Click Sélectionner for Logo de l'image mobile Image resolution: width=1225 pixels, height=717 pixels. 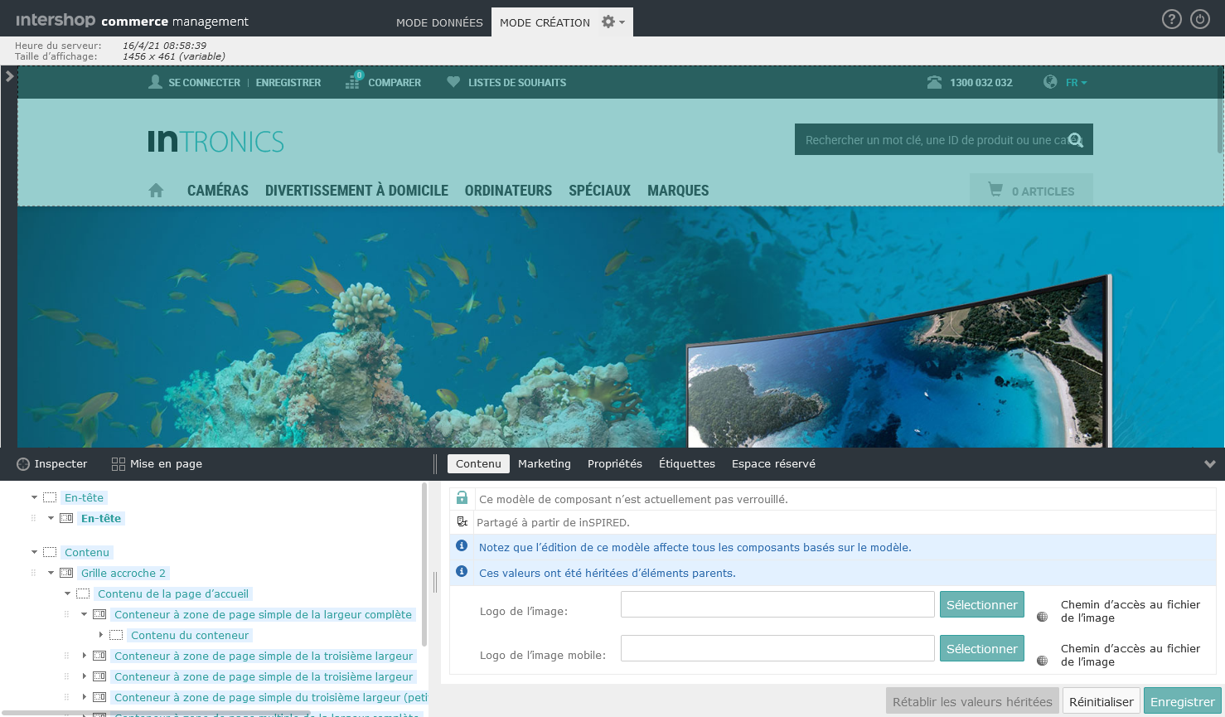click(x=981, y=648)
